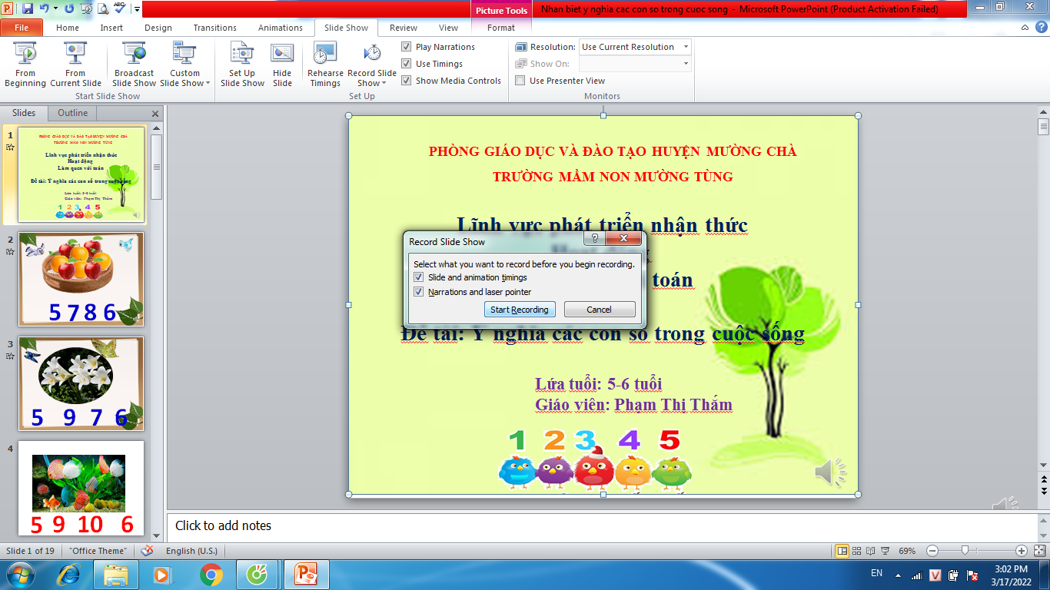1050x590 pixels.
Task: Open the Outline pane tab
Action: point(72,113)
